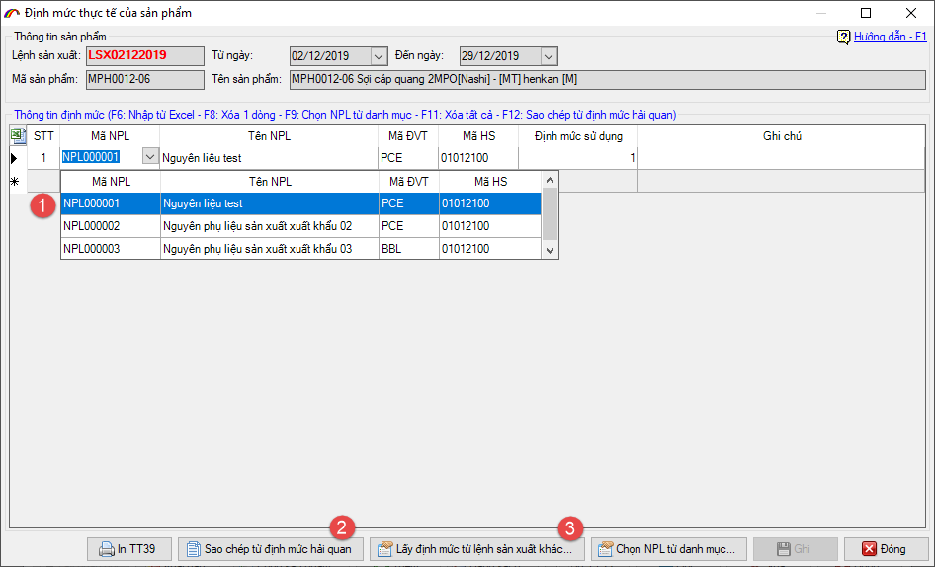This screenshot has height=567, width=935.
Task: Open the Đến ngày date dropdown arrow
Action: pos(548,56)
